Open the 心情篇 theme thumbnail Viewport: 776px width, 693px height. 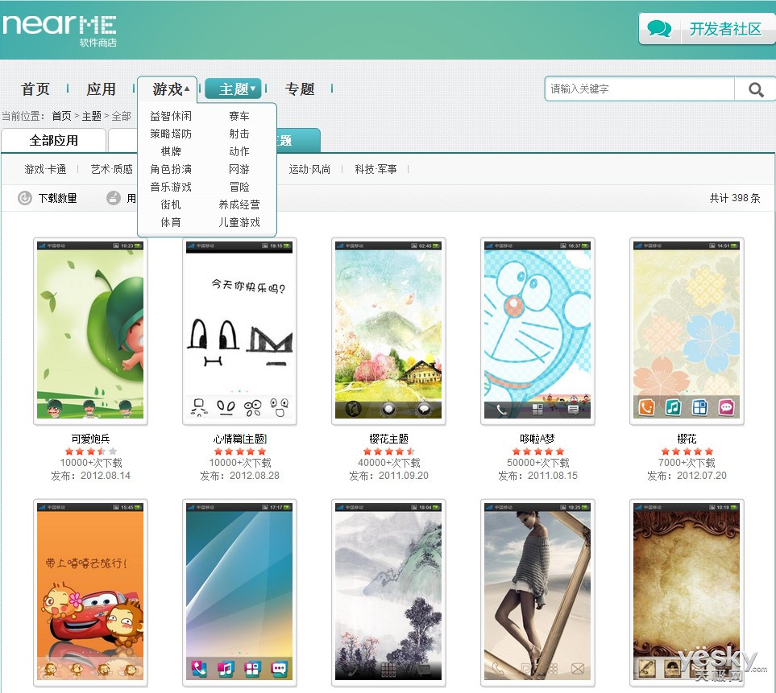239,331
